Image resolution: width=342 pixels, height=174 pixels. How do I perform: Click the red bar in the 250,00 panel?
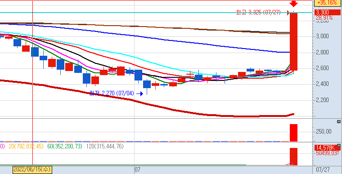293,133
